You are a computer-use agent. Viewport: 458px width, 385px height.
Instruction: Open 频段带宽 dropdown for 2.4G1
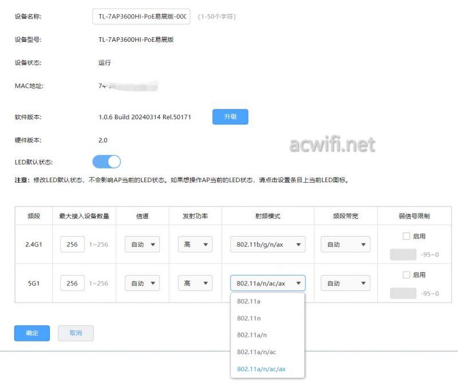[x=345, y=245]
